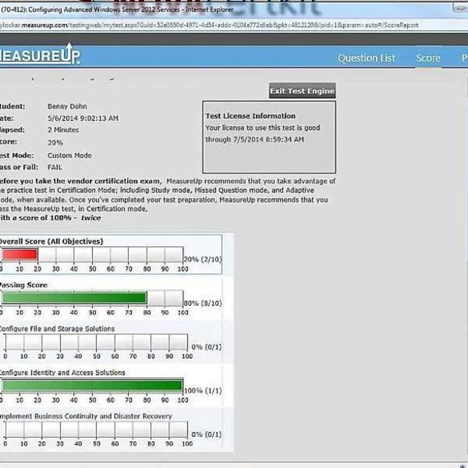Image resolution: width=468 pixels, height=468 pixels.
Task: Click the Test License Information heading
Action: 250,116
